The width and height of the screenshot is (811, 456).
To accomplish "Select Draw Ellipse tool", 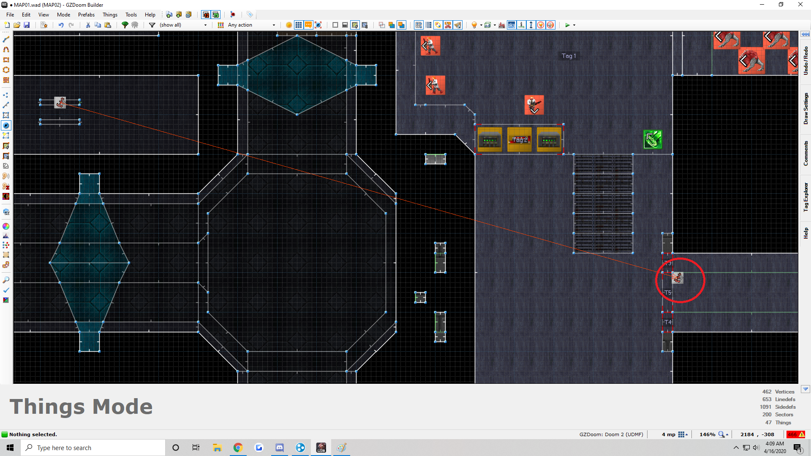I will [6, 70].
